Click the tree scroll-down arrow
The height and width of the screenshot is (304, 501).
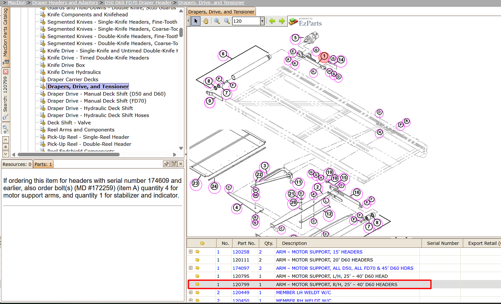[181, 148]
